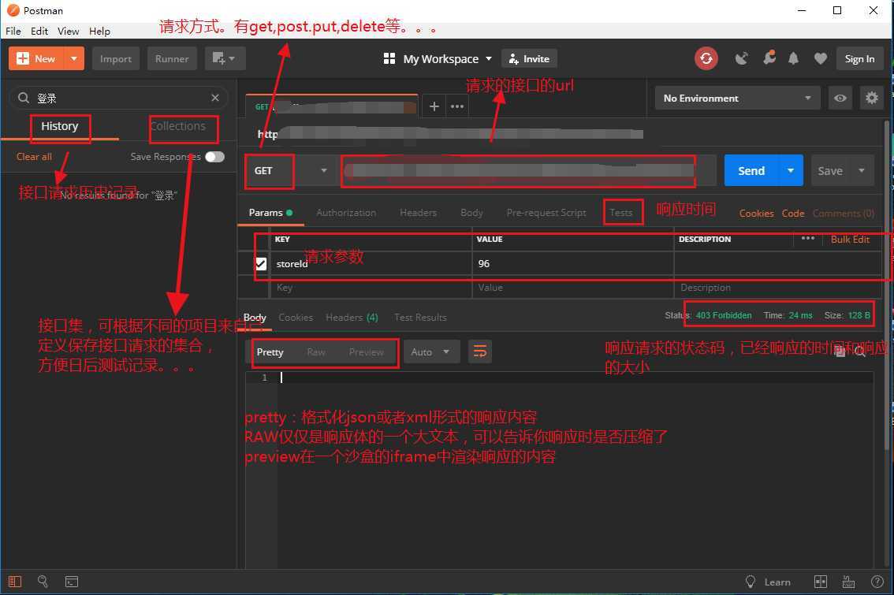The width and height of the screenshot is (894, 595).
Task: Open manage environments gear icon
Action: 872,98
